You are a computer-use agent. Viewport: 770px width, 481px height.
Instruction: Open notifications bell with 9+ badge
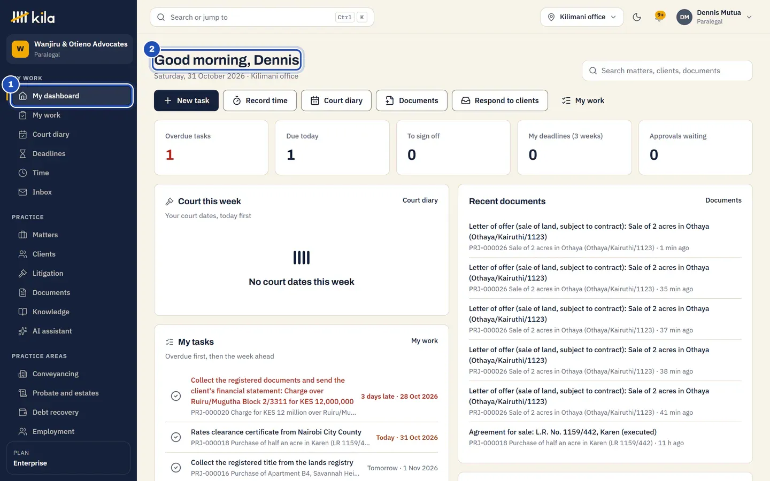click(660, 17)
